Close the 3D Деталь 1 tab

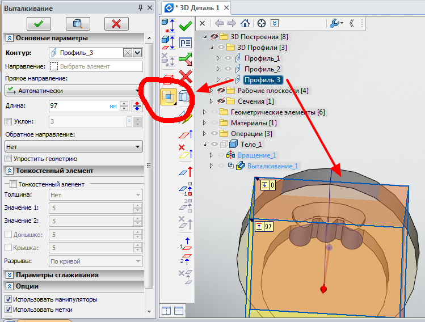coord(226,8)
